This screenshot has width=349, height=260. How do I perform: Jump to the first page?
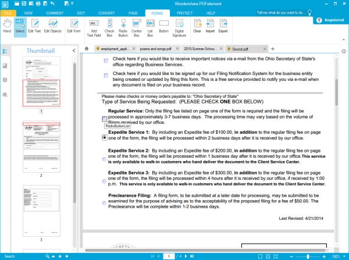152,257
